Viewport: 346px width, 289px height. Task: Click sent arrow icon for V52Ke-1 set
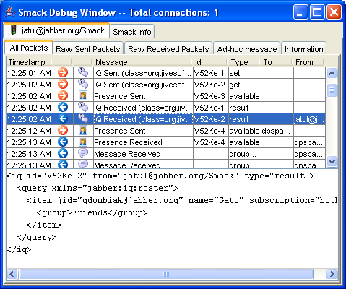tap(63, 72)
